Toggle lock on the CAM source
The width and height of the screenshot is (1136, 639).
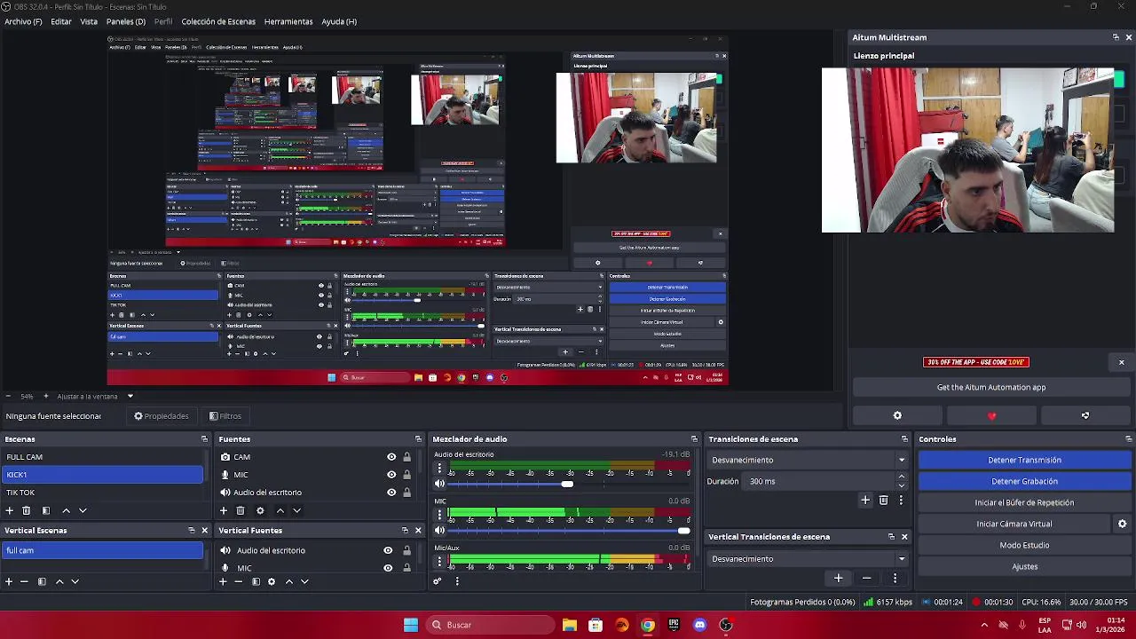pos(406,457)
